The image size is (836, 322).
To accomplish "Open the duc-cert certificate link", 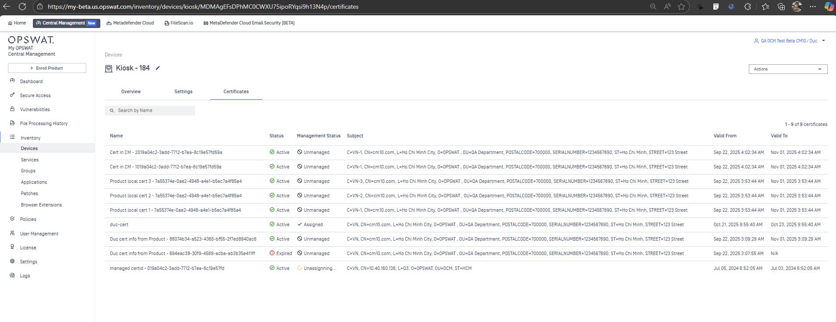I will point(119,225).
